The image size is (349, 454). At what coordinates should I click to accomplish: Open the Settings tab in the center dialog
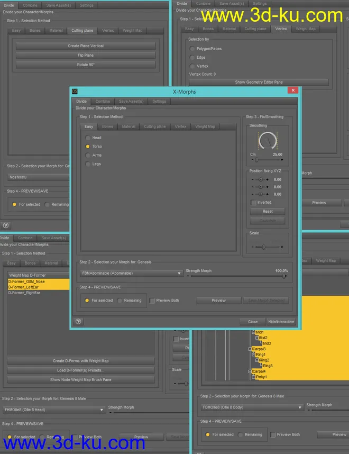(159, 101)
